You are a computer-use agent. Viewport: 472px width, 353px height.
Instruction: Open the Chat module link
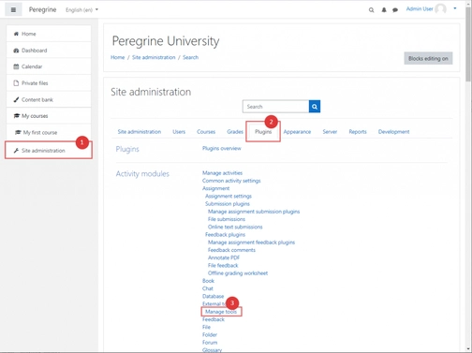click(208, 288)
